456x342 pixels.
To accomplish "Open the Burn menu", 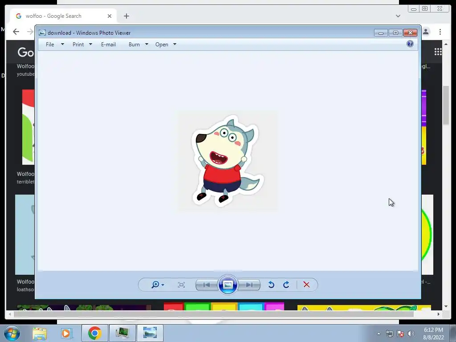I will pyautogui.click(x=134, y=45).
